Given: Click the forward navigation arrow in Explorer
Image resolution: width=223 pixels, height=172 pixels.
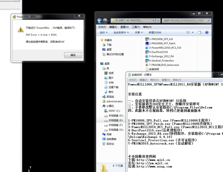Looking at the screenshot, I should pos(105,21).
